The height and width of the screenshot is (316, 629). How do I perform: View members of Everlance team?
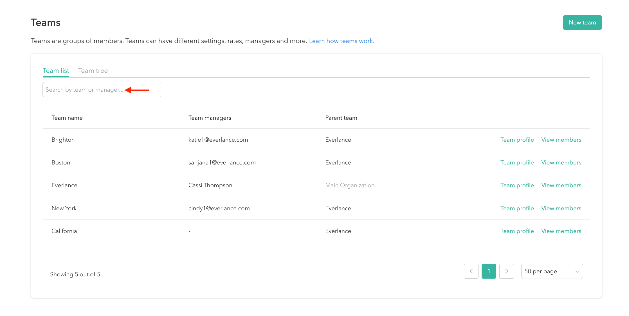[x=561, y=185]
